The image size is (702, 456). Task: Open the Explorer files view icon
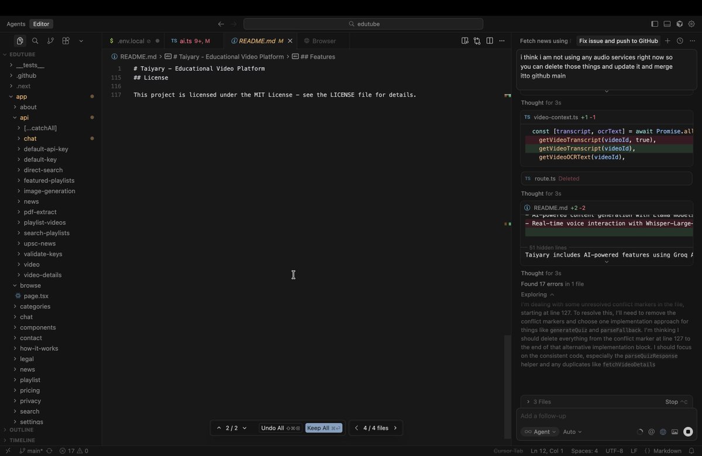coord(20,41)
